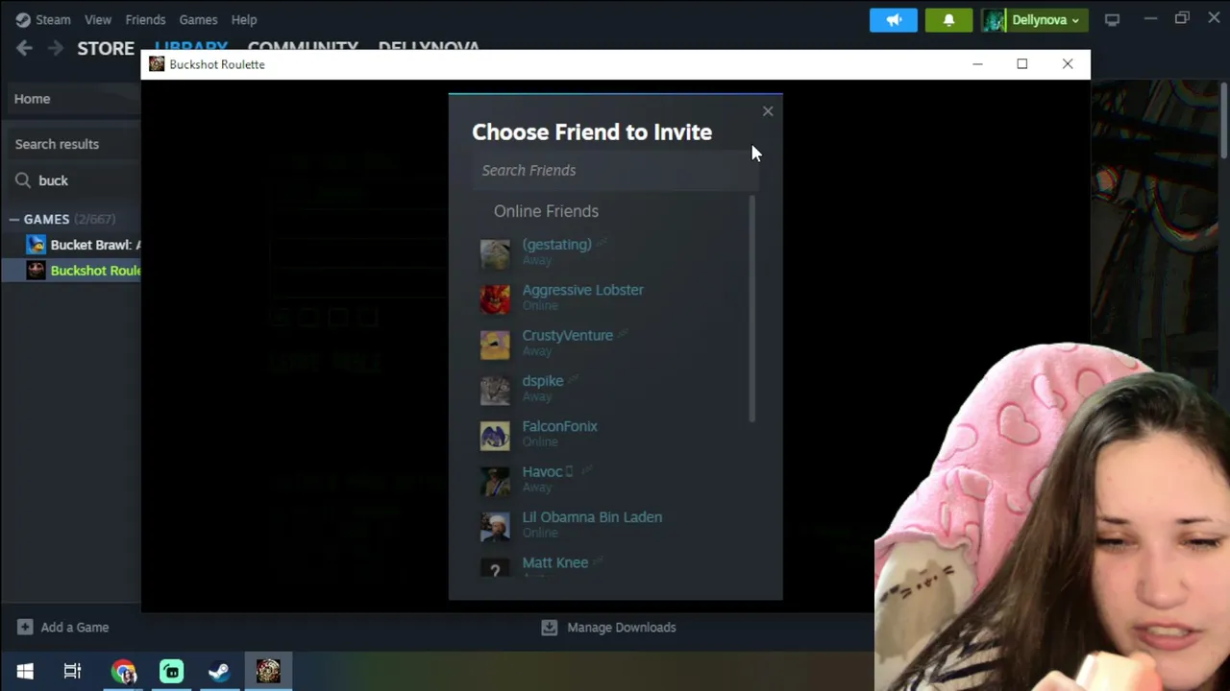
Task: Click the Search results label
Action: [57, 144]
